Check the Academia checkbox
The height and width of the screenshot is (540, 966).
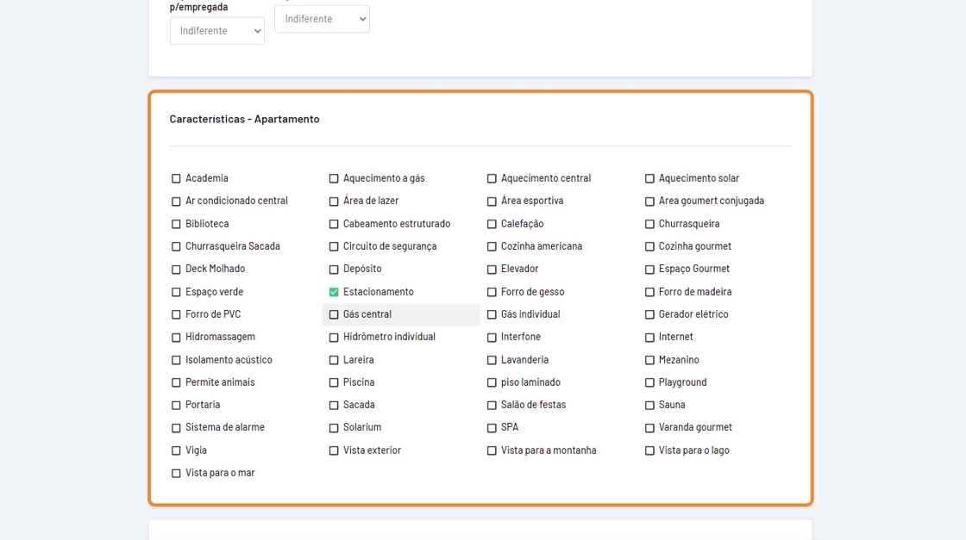click(176, 178)
